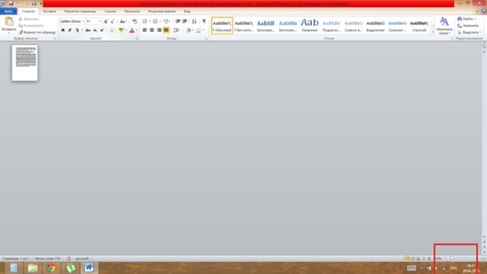The width and height of the screenshot is (487, 274).
Task: Apply bulleted list formatting
Action: (145, 21)
